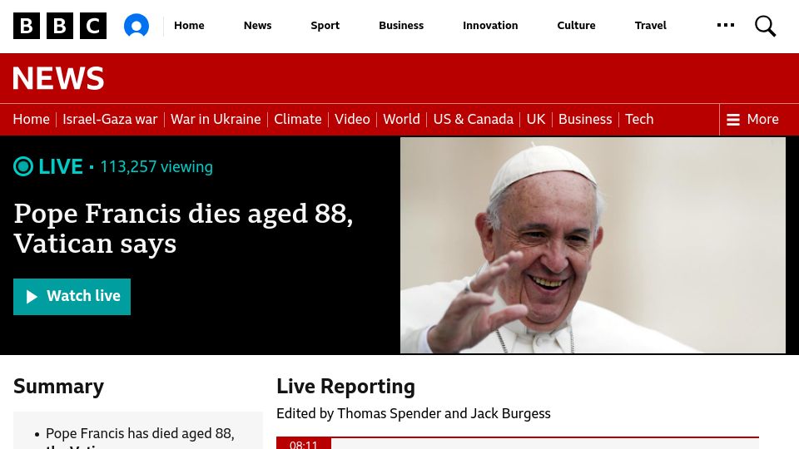This screenshot has width=799, height=449.
Task: Go to Home in top navigation
Action: 189,26
